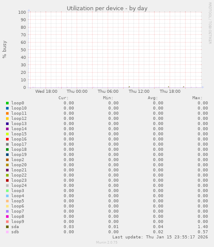Click the % busy axis label

tap(4, 49)
